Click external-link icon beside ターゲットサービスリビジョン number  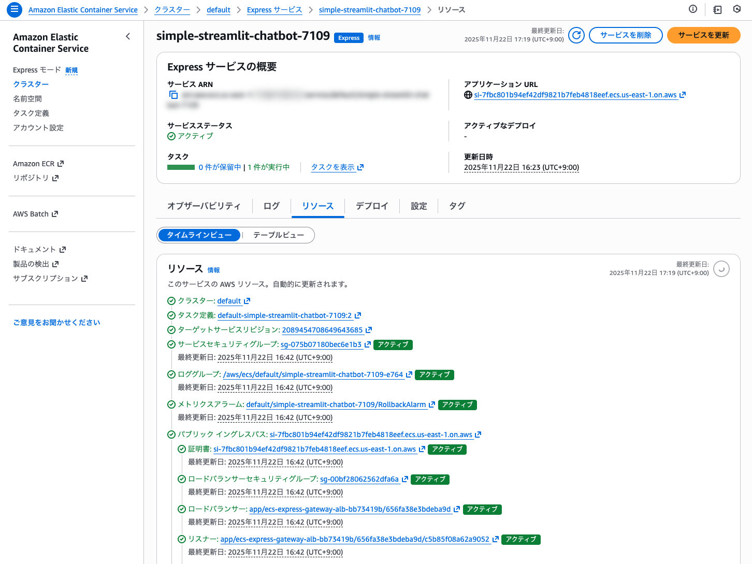(369, 330)
